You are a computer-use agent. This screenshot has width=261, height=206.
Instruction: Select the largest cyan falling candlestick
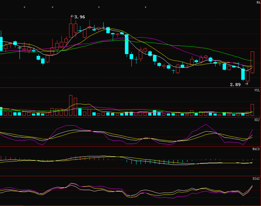coord(127,44)
